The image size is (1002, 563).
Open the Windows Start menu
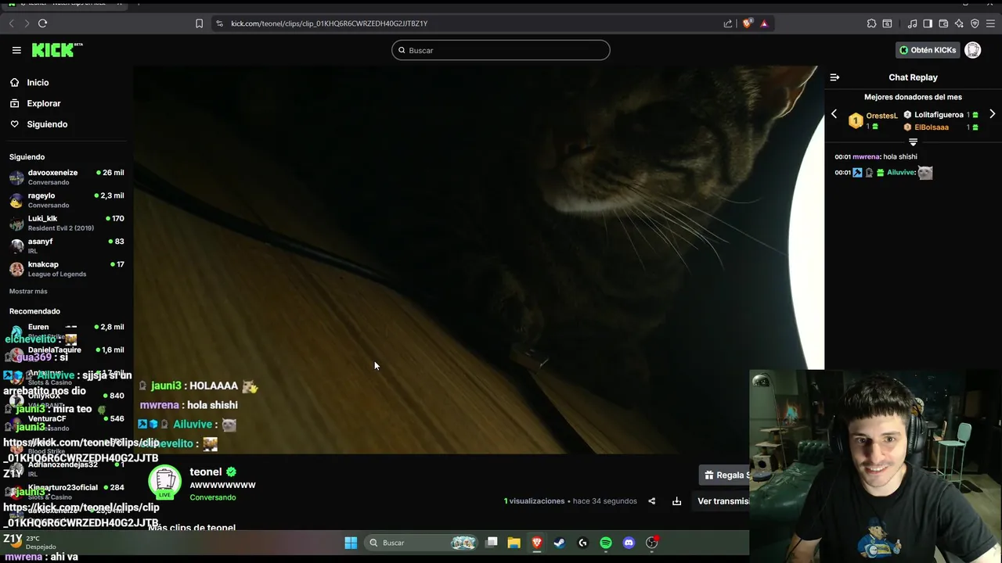coord(351,543)
